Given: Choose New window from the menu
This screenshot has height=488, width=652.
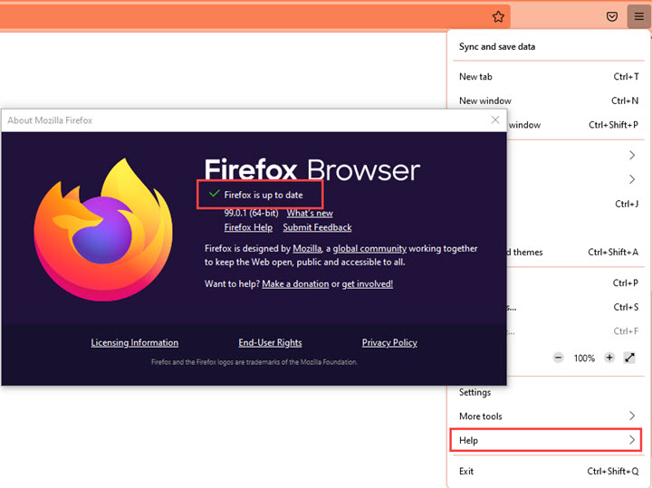Looking at the screenshot, I should (549, 100).
